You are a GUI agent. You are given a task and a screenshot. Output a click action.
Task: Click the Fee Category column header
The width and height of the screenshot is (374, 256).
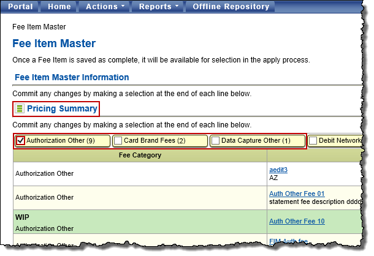[x=140, y=156]
